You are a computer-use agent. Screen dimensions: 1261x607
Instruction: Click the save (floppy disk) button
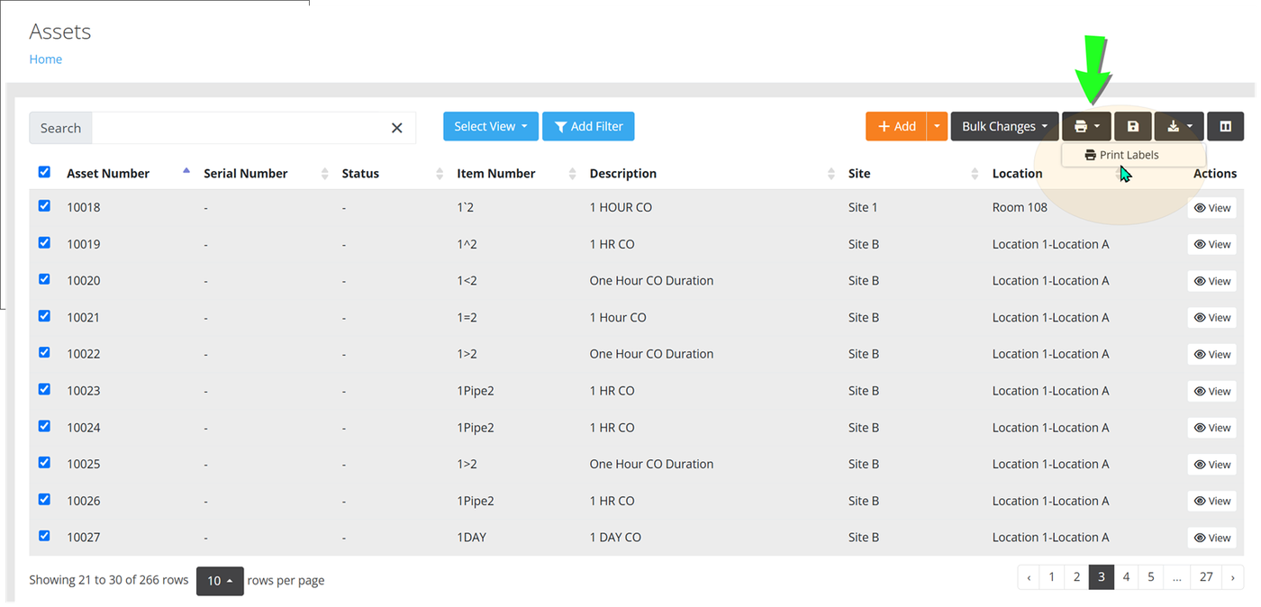tap(1133, 126)
